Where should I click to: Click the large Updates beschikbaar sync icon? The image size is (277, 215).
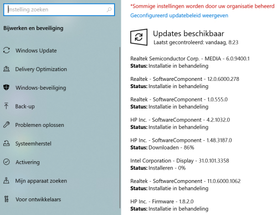[139, 37]
